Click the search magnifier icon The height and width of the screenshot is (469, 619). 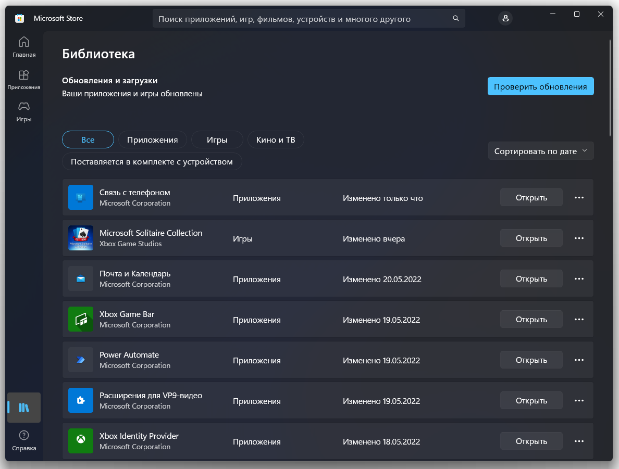pos(455,19)
